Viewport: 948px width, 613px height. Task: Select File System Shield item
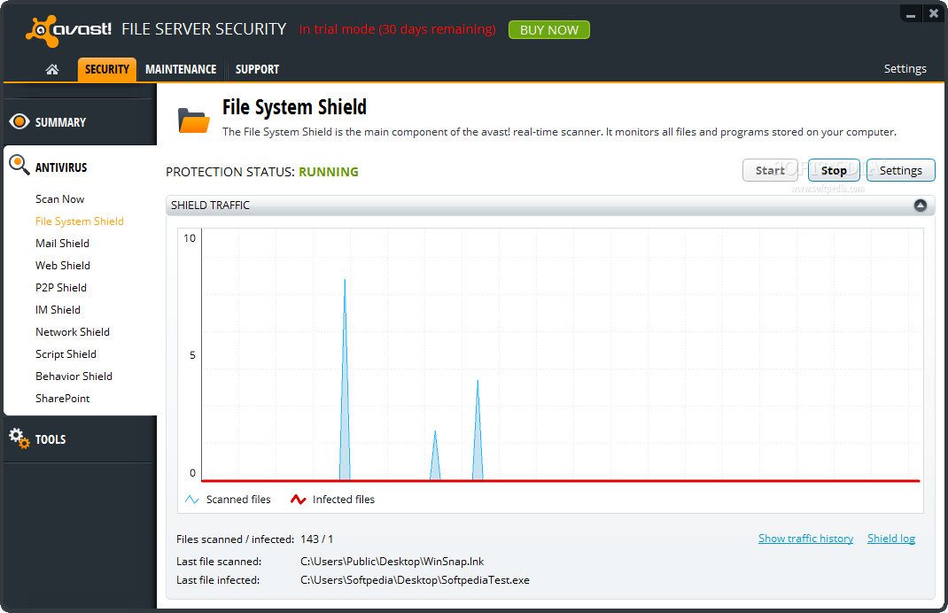[x=79, y=221]
